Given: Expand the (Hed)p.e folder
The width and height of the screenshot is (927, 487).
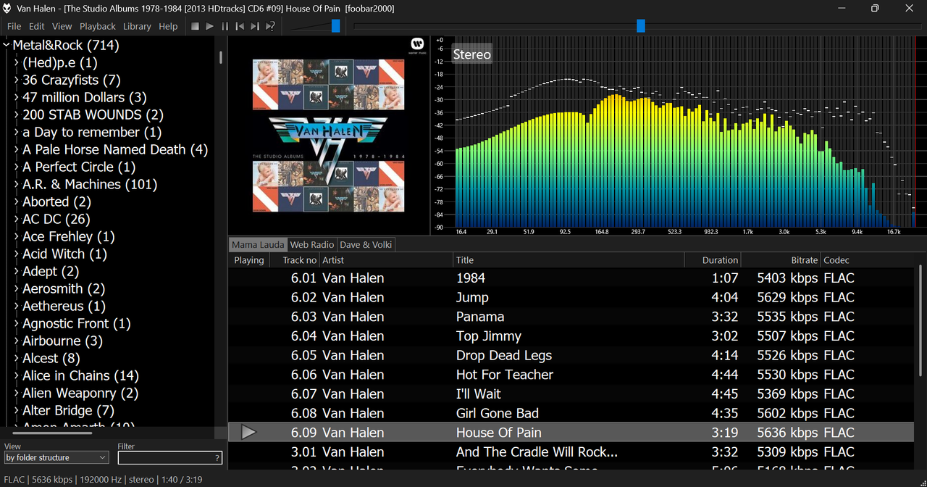Looking at the screenshot, I should click(x=17, y=62).
